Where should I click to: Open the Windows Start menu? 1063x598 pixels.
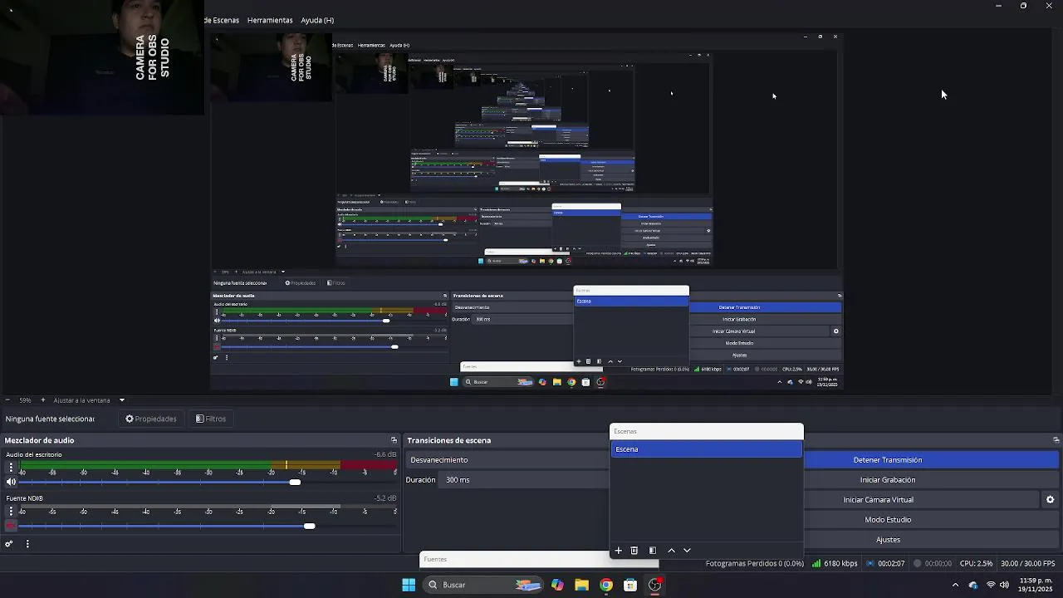tap(409, 585)
